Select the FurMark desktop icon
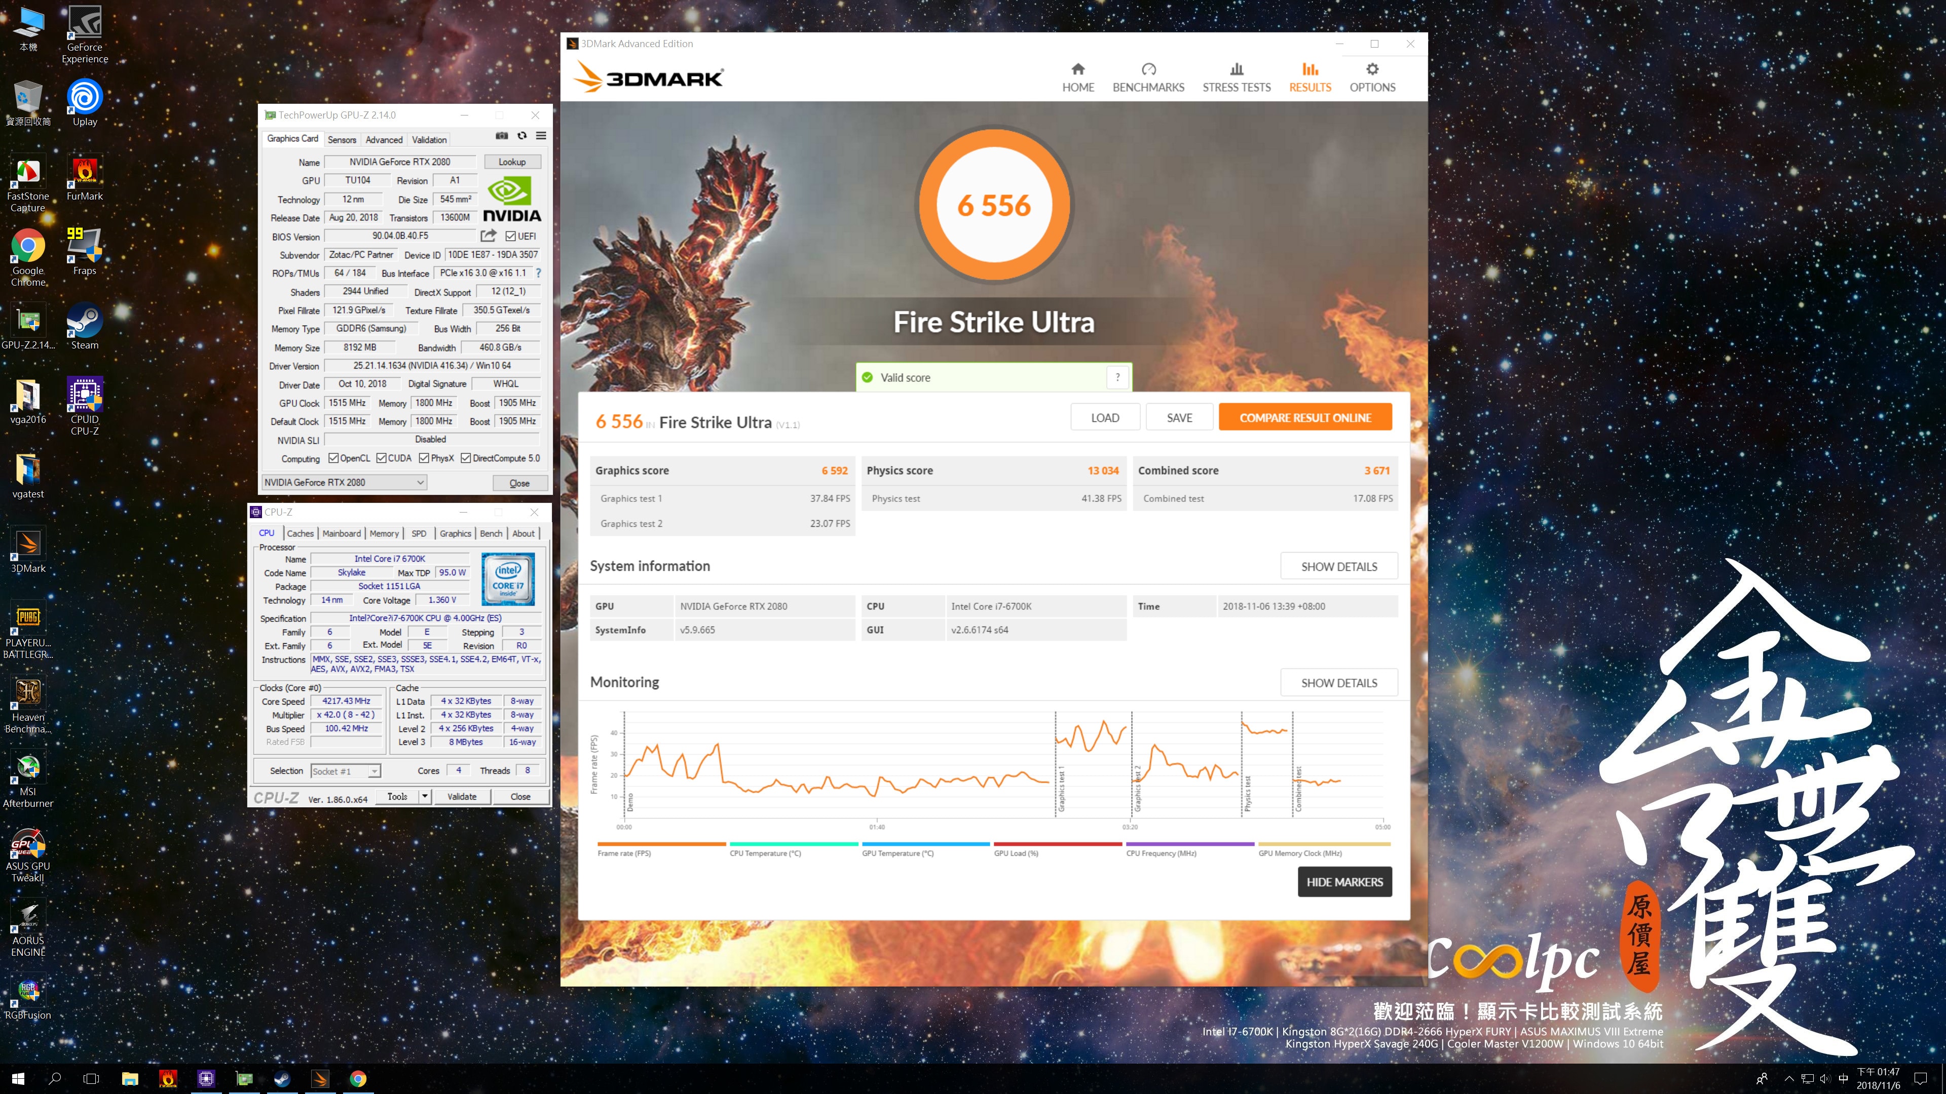 [85, 178]
